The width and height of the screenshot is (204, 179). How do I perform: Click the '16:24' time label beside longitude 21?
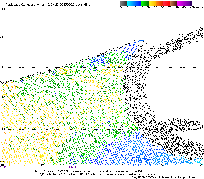click(x=73, y=167)
